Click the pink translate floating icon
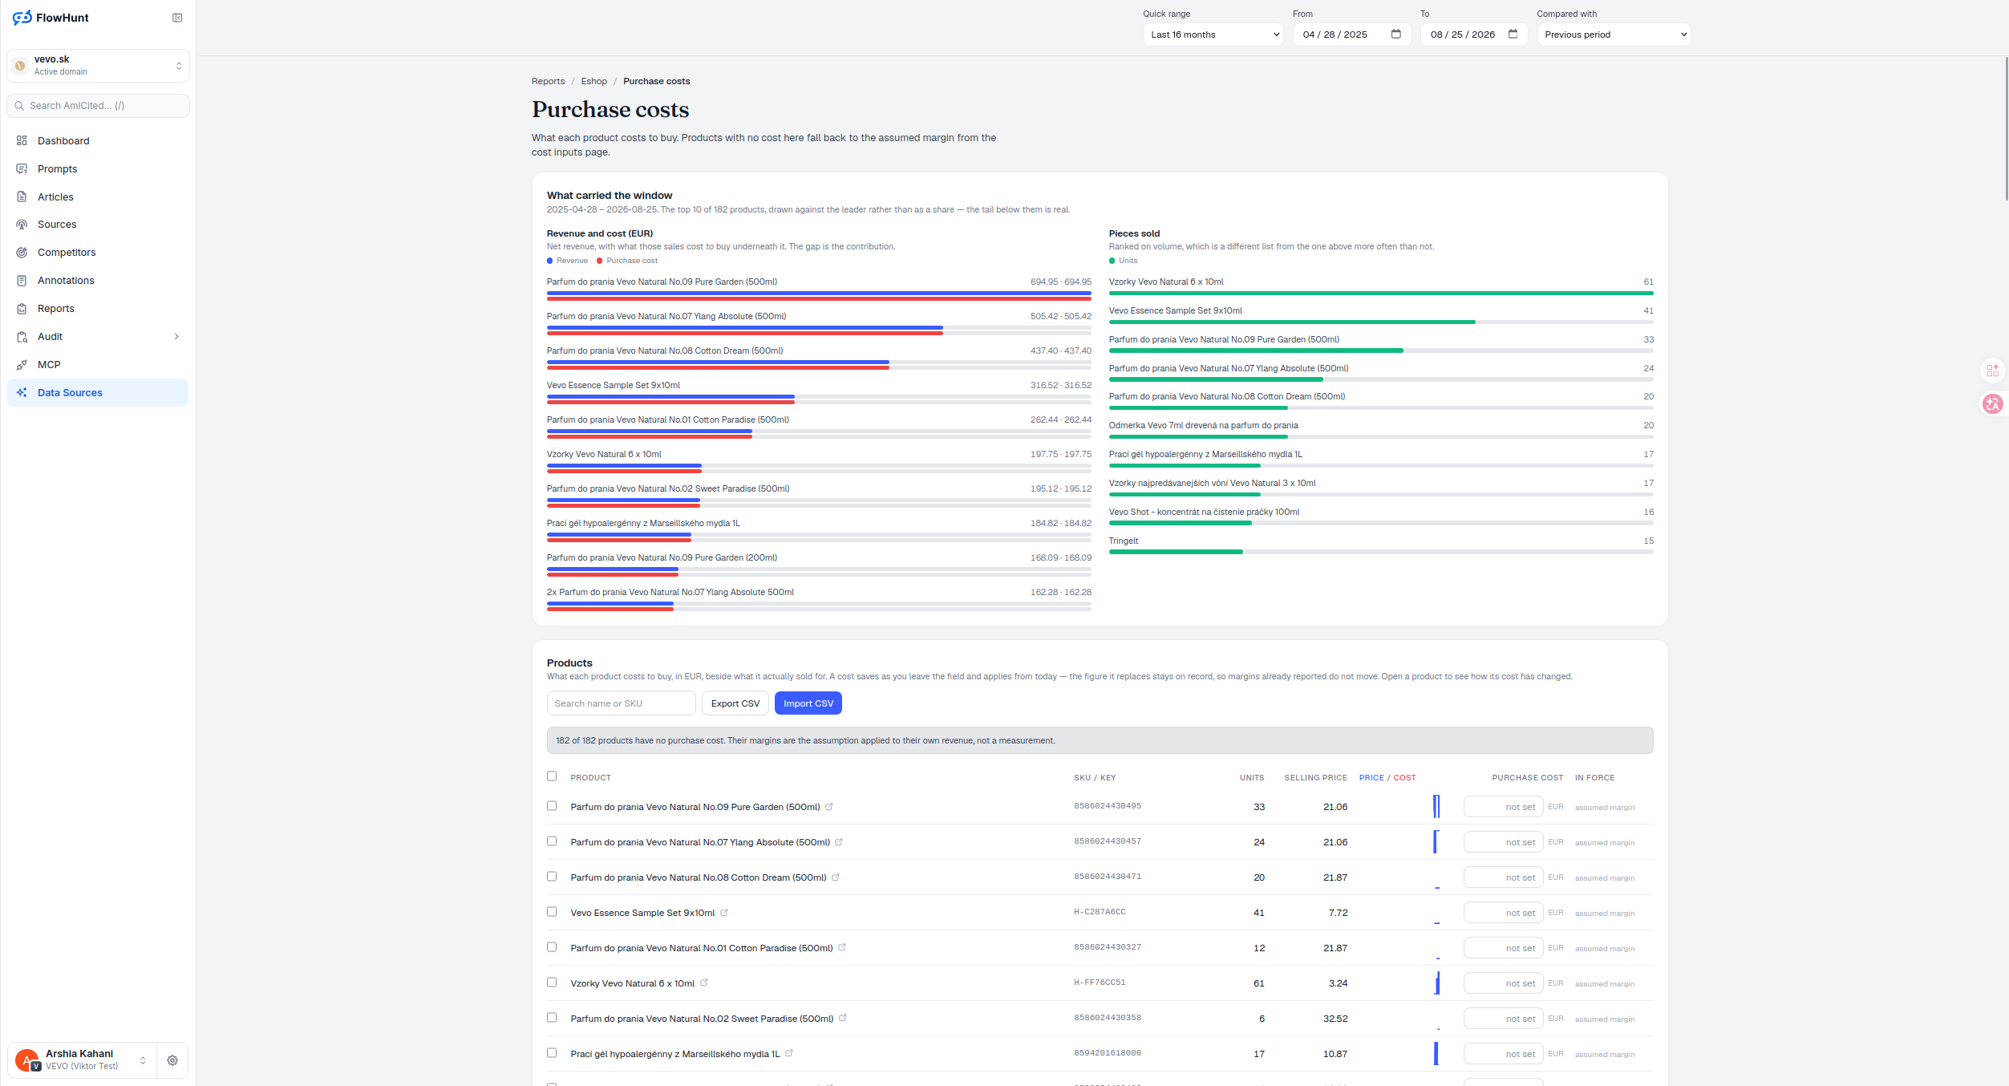 [x=1993, y=404]
